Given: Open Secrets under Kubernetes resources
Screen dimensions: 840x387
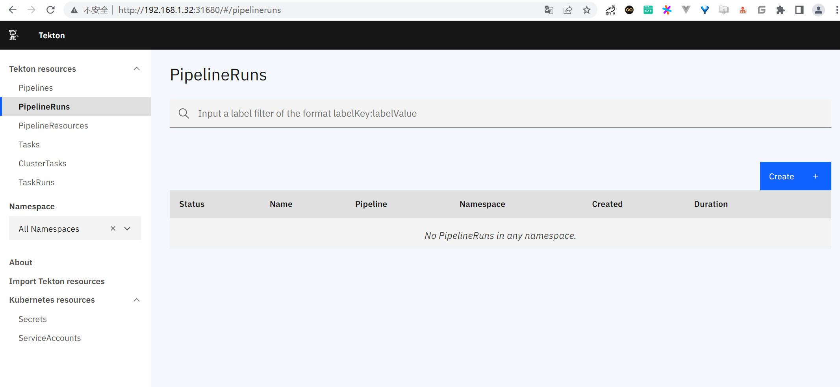Looking at the screenshot, I should [33, 319].
